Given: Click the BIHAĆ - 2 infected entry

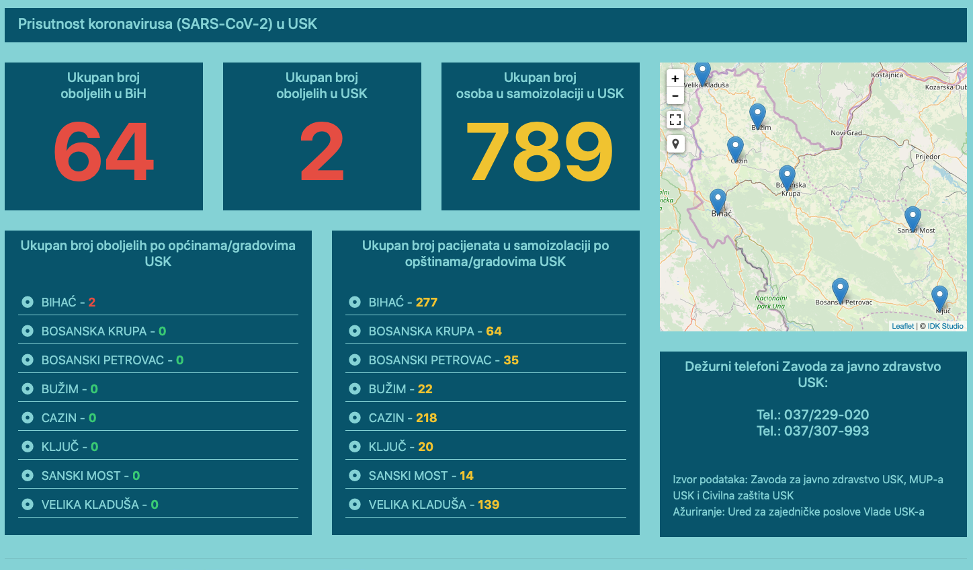Looking at the screenshot, I should (69, 302).
